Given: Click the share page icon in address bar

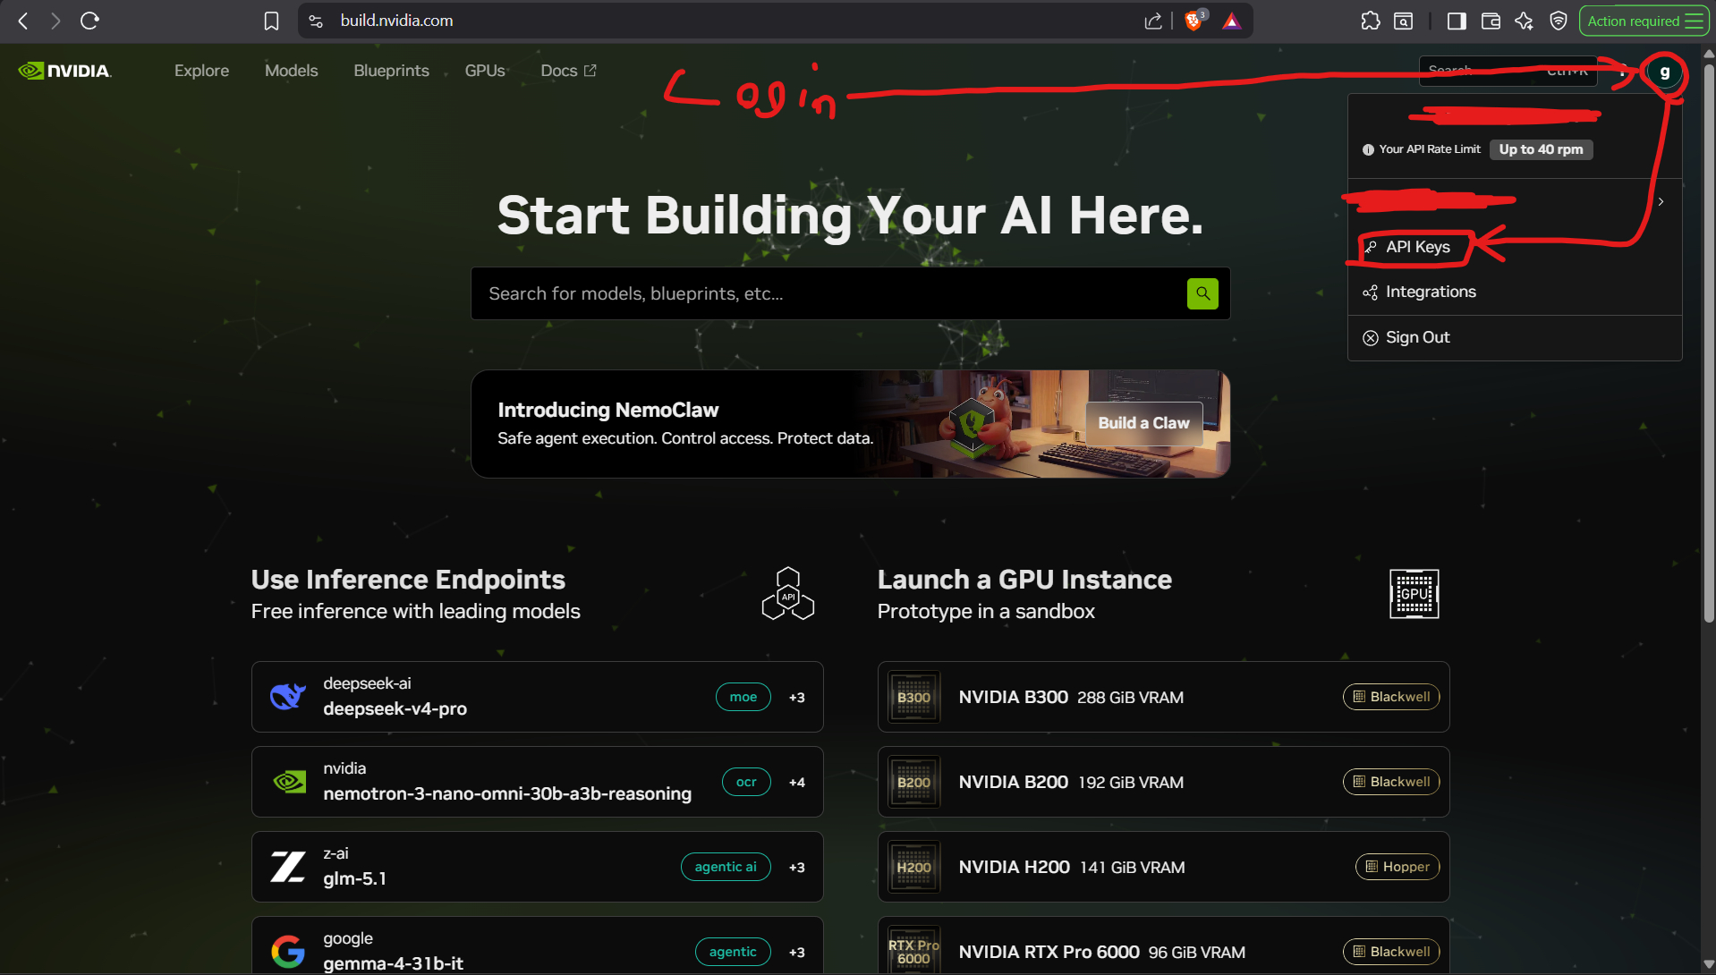Looking at the screenshot, I should (1153, 21).
